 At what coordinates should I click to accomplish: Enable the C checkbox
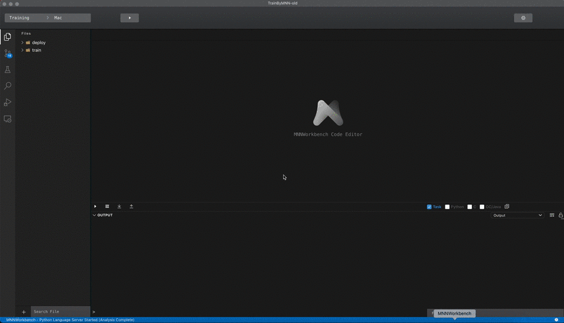coord(469,207)
